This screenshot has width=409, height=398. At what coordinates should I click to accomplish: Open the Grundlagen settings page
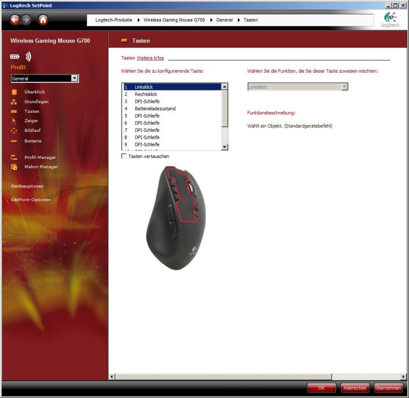(x=37, y=102)
